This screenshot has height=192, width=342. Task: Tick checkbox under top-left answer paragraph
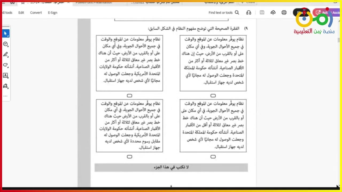[130, 95]
